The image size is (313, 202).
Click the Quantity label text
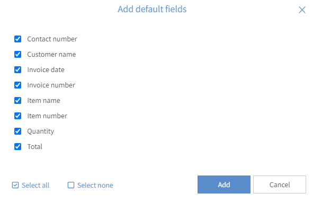[x=41, y=131]
